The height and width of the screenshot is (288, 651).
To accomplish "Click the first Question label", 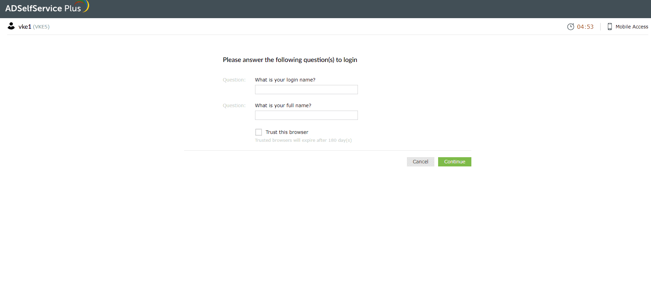I will tap(234, 80).
